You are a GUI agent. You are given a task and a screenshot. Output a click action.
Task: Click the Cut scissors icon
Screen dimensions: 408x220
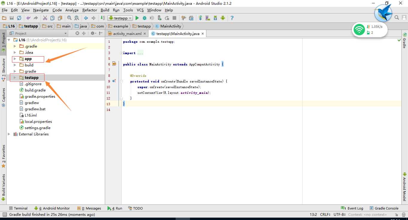tap(45, 18)
